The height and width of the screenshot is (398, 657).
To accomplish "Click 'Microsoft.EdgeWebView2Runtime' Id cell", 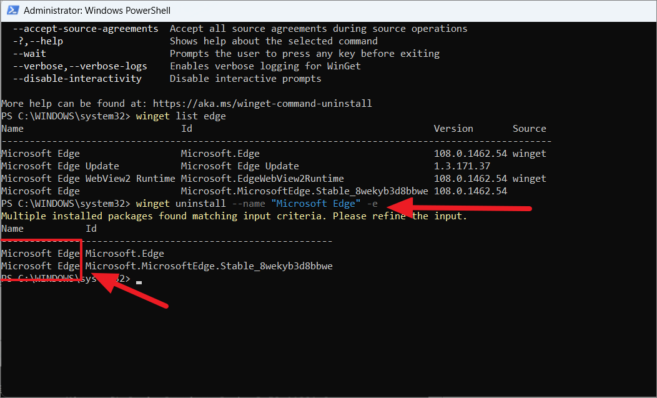I will (262, 179).
